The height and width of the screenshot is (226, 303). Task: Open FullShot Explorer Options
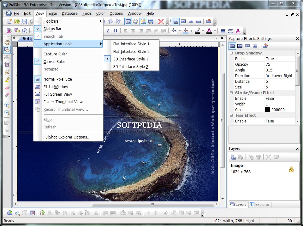[68, 137]
